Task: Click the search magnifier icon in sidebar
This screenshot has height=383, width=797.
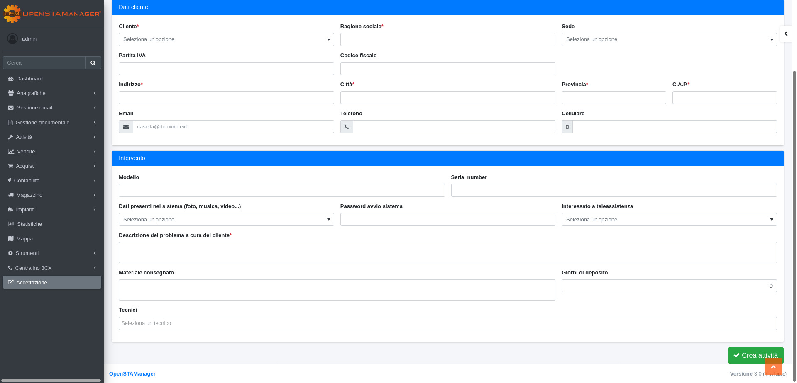Action: (x=93, y=63)
